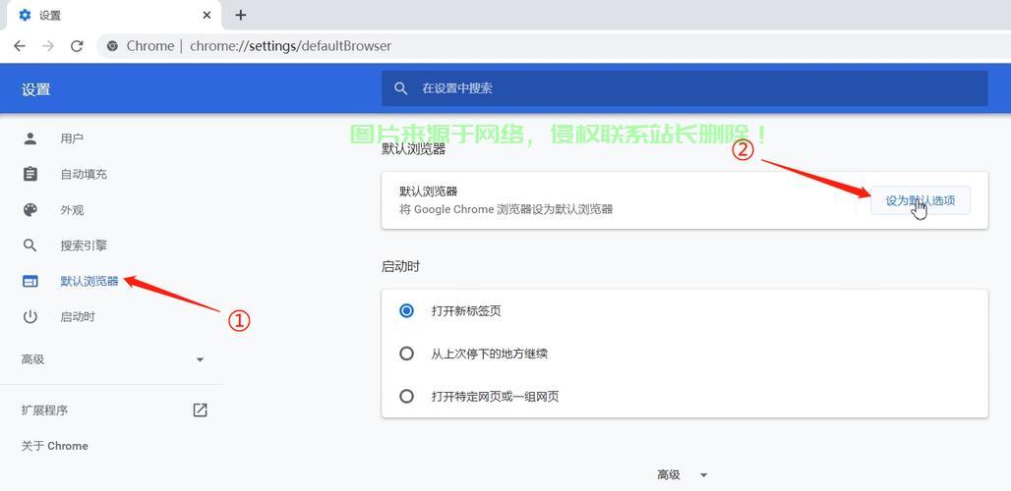1011x491 pixels.
Task: Click the 设为默认选项 button
Action: [x=921, y=200]
